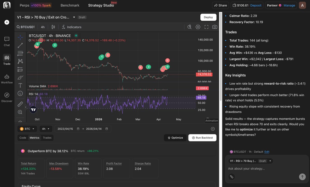Open the Discover sidebar page
Image resolution: width=310 pixels, height=187 pixels.
[x=7, y=97]
